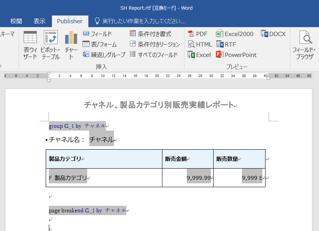The height and width of the screenshot is (231, 319).
Task: Open the 表示 (View) tab
Action: 39,21
